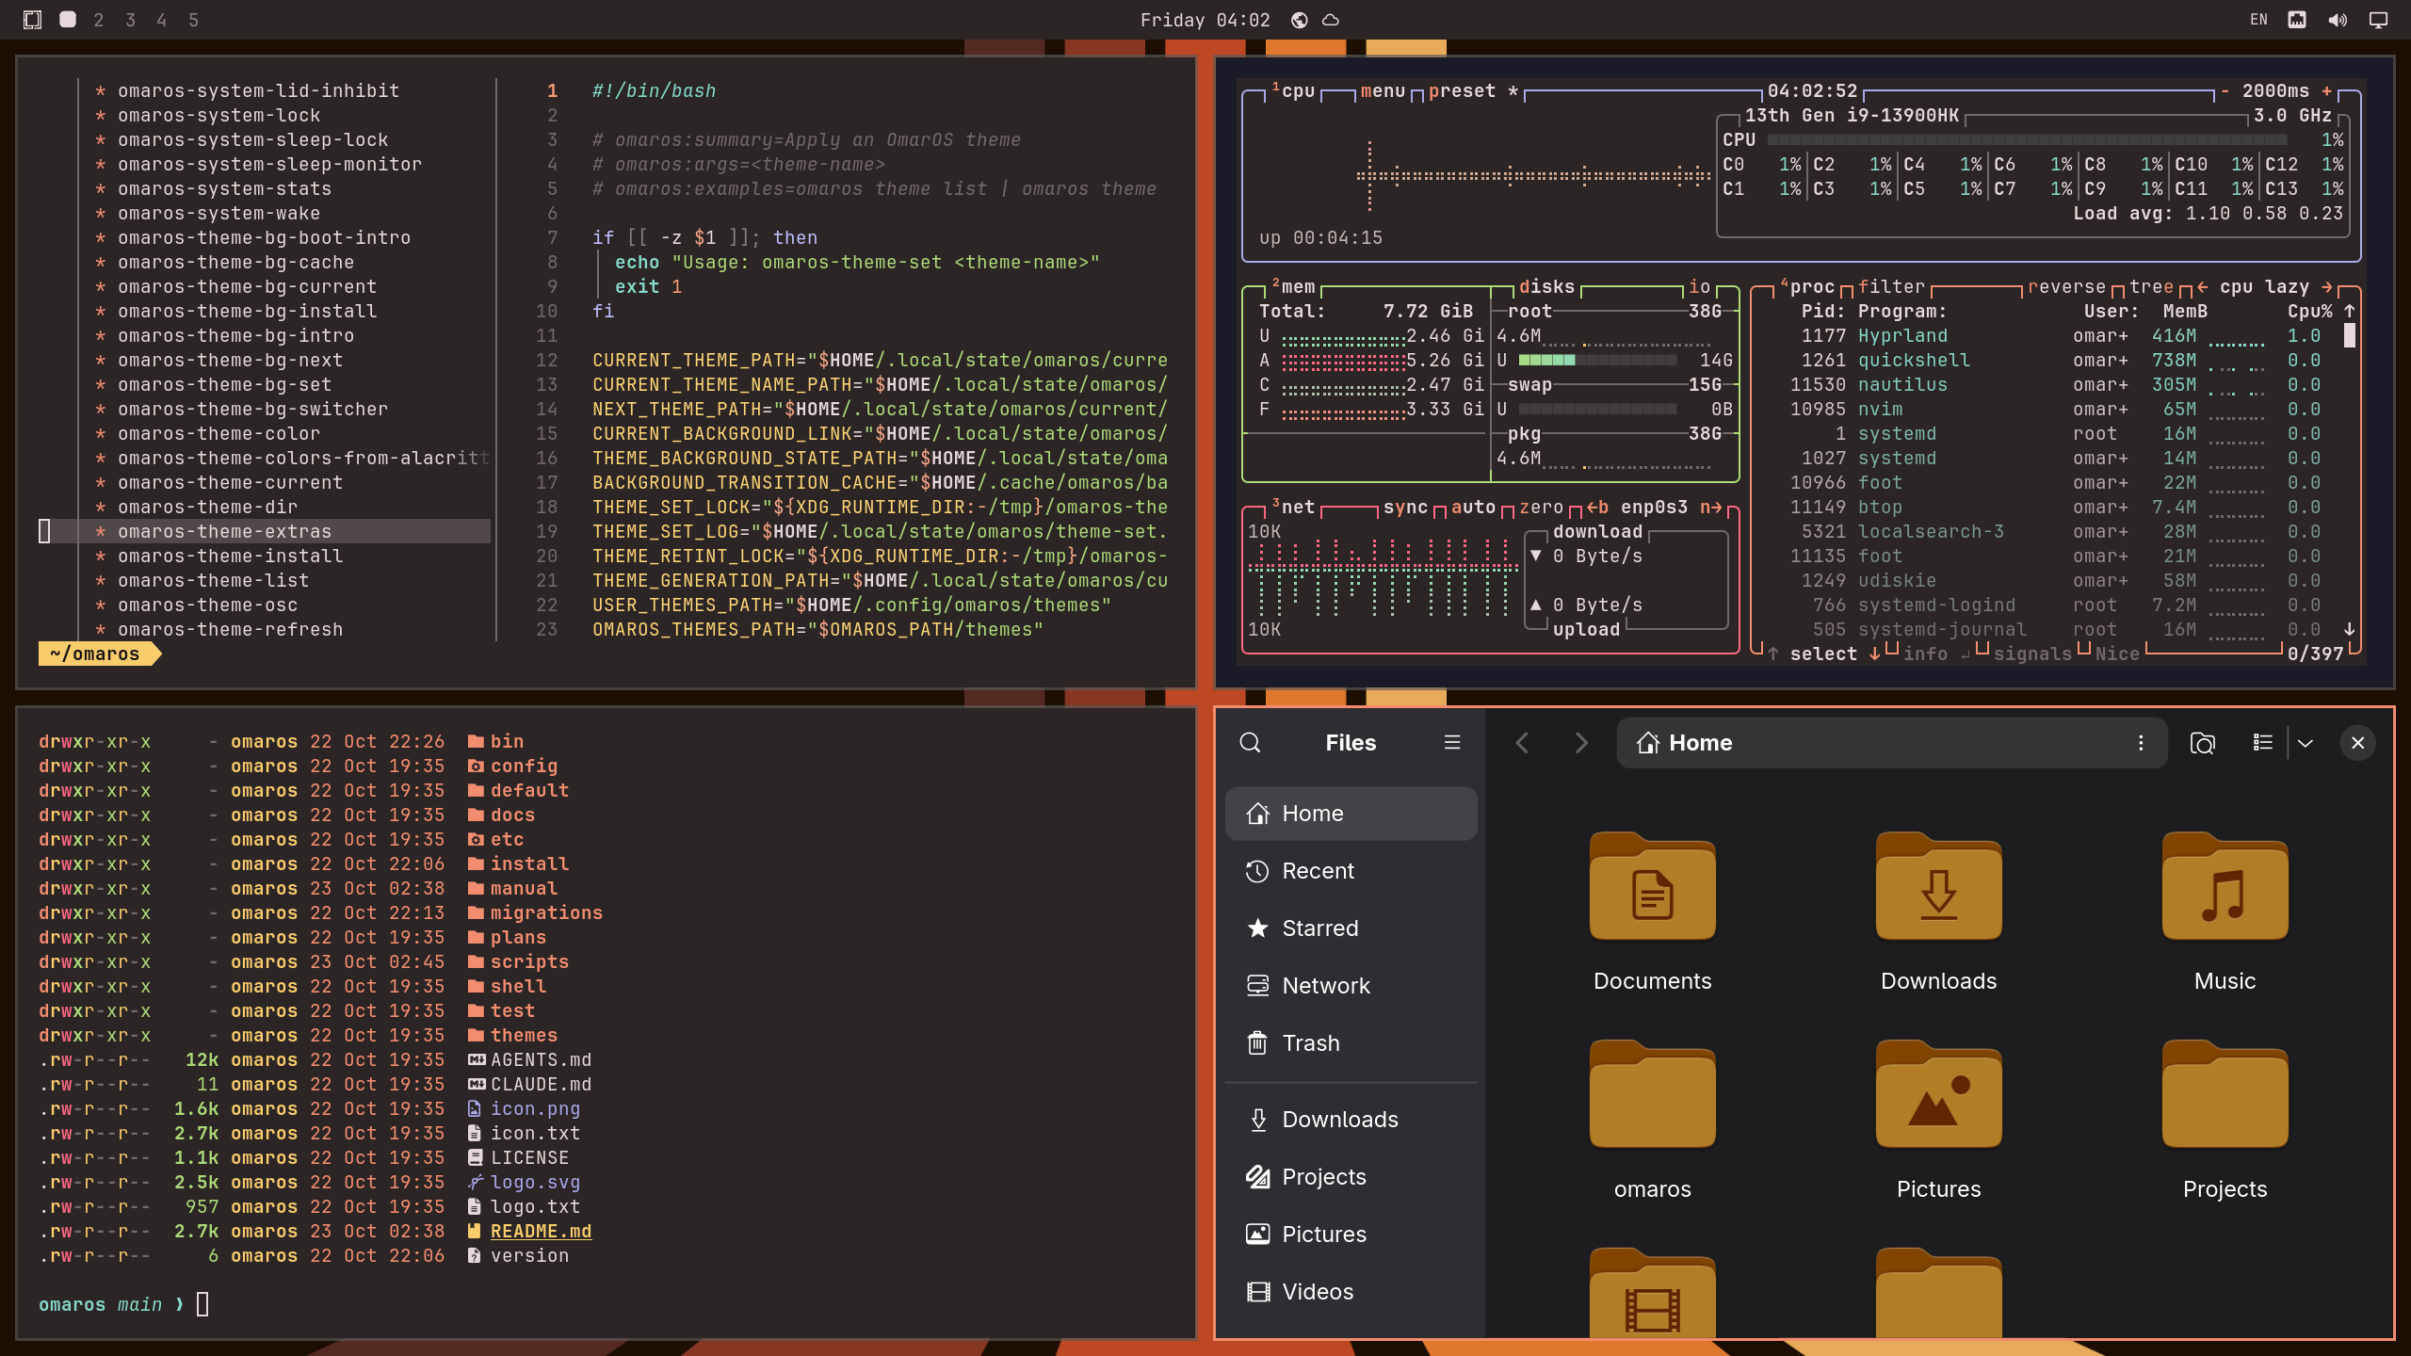
Task: Open the btop preset selector
Action: 1474,91
